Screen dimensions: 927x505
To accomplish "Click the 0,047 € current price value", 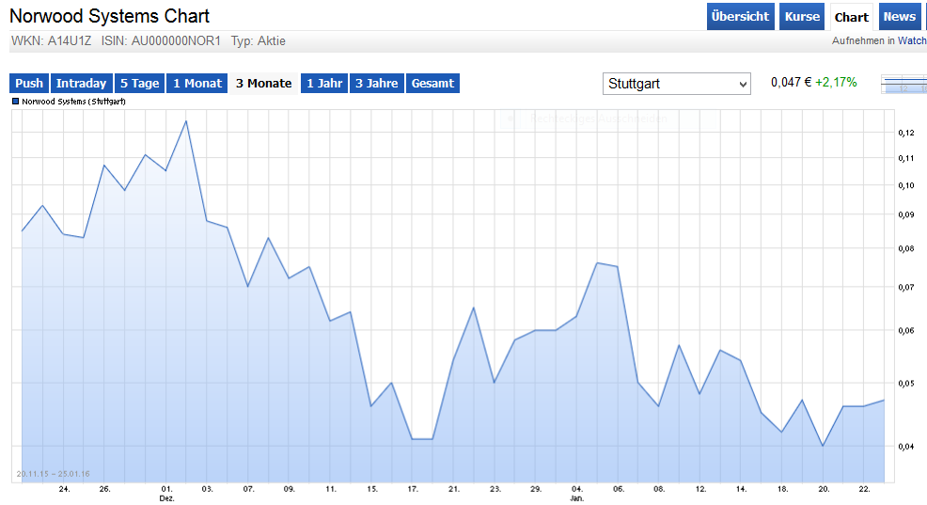I will coord(790,83).
